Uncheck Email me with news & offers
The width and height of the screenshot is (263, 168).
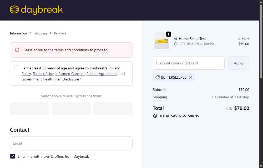(x=13, y=156)
